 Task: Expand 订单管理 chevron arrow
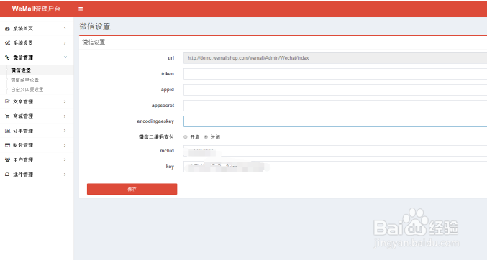[x=65, y=131]
